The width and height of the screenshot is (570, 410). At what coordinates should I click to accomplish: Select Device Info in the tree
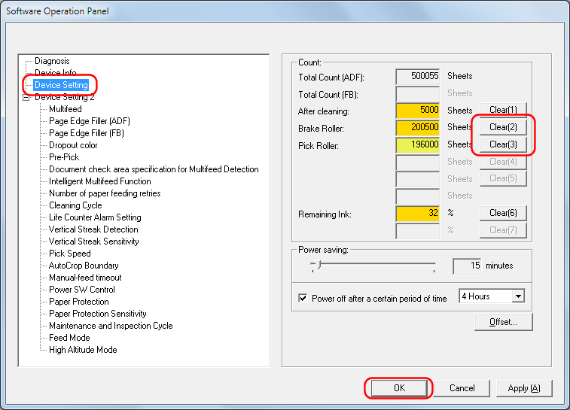coord(55,73)
